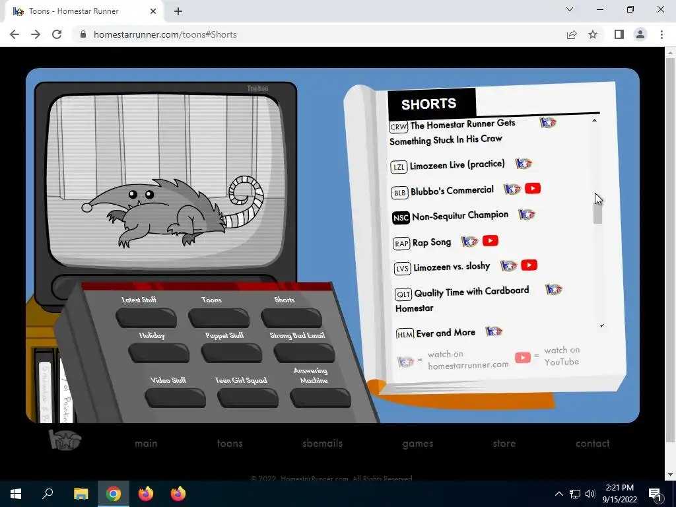Open File Explorer from taskbar
676x507 pixels.
coord(81,494)
